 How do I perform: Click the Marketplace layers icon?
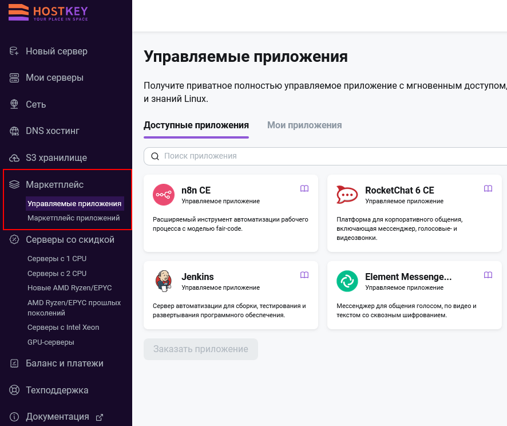14,184
